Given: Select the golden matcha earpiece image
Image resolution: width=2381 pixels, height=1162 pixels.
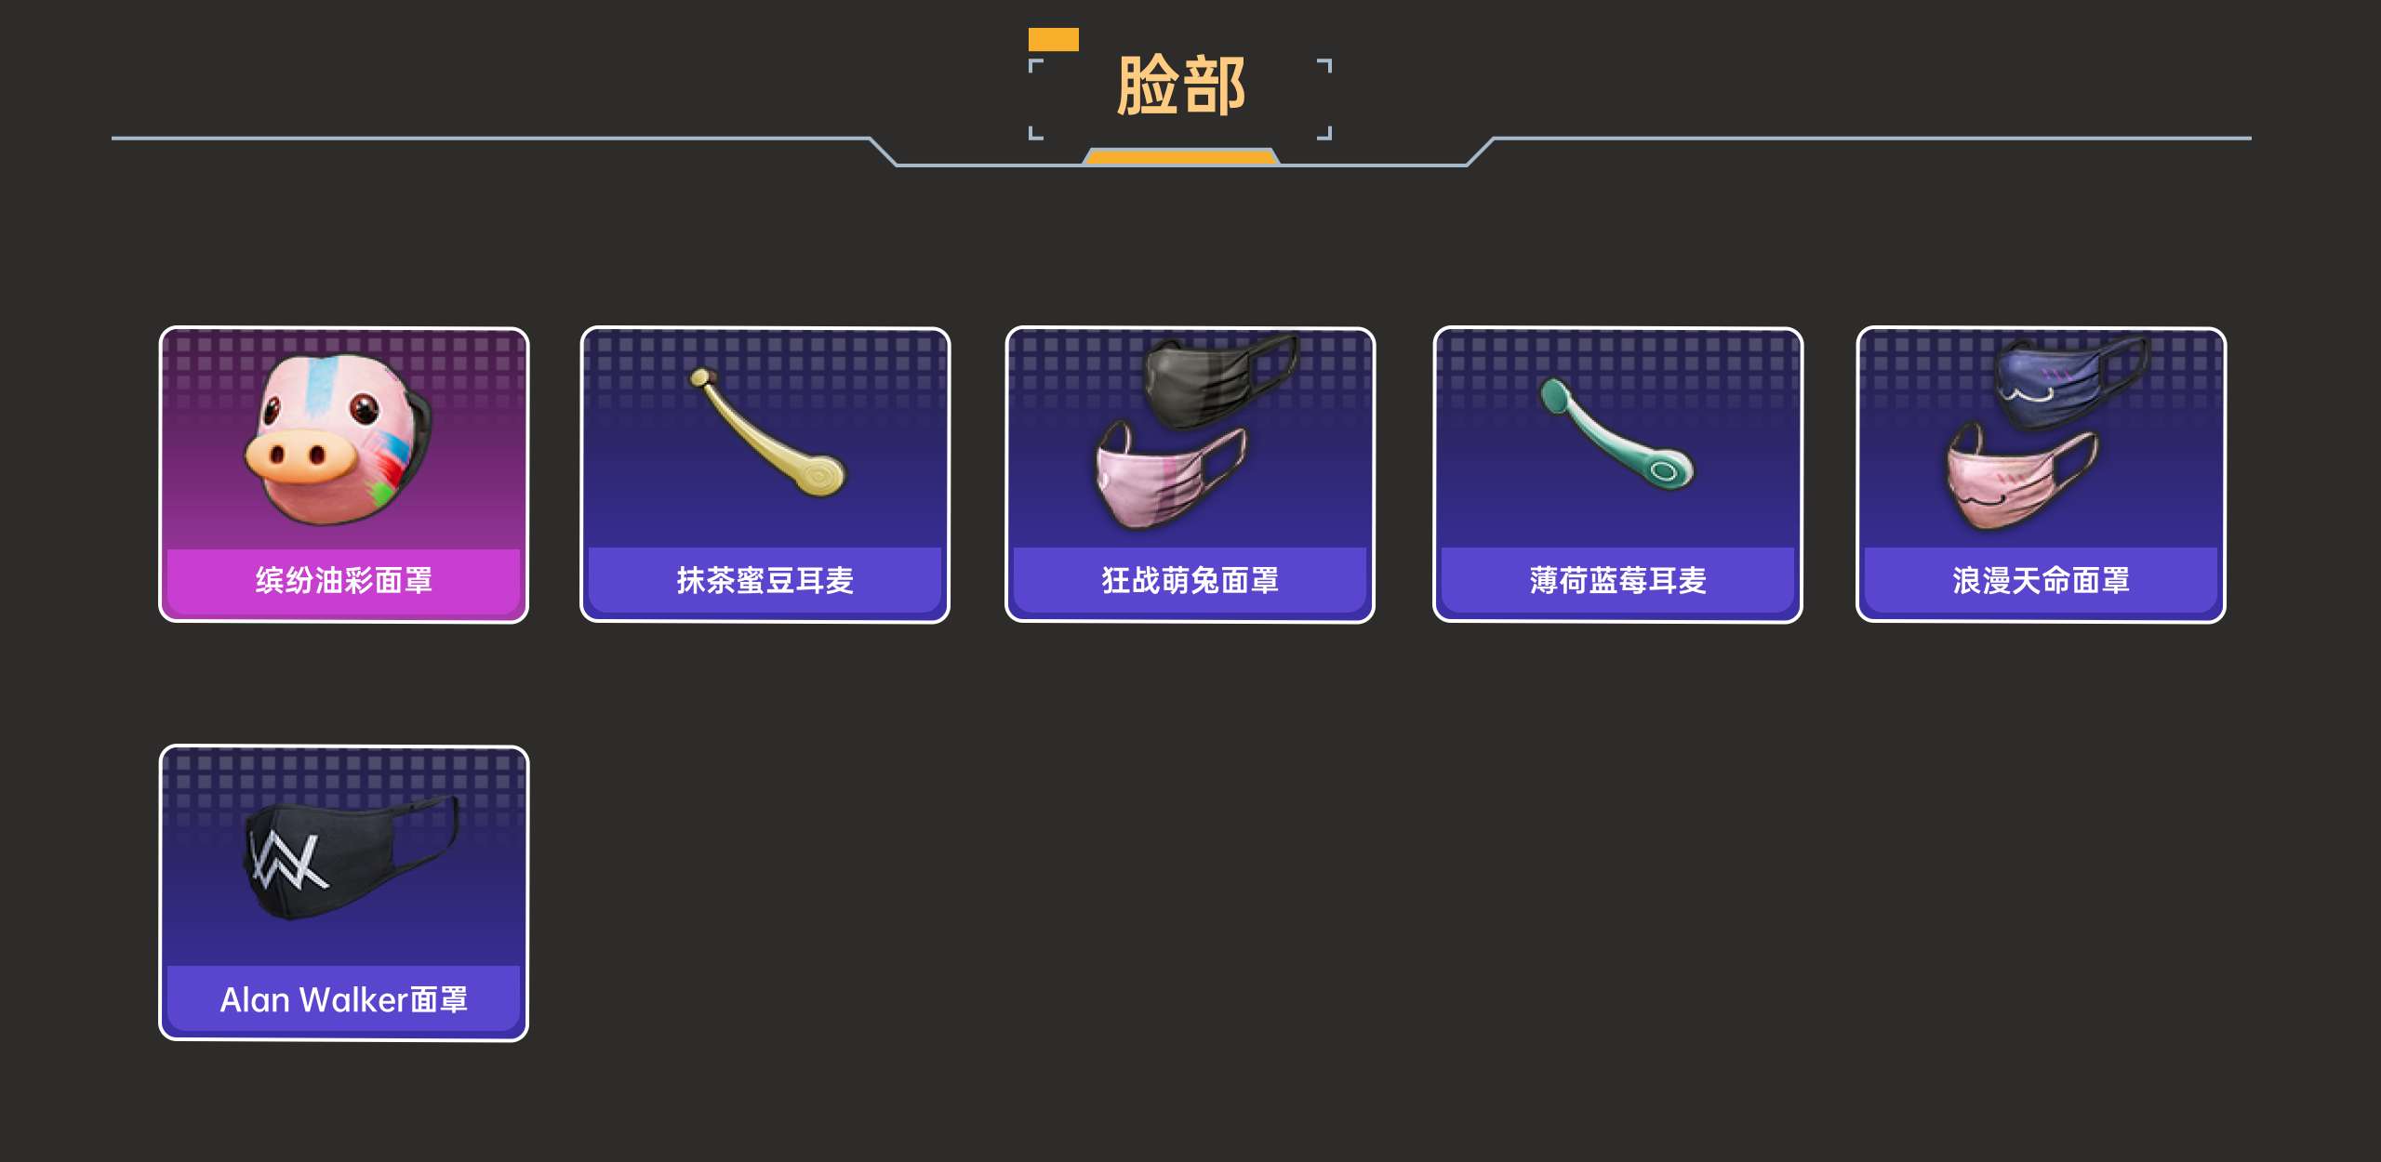Looking at the screenshot, I should pos(766,432).
